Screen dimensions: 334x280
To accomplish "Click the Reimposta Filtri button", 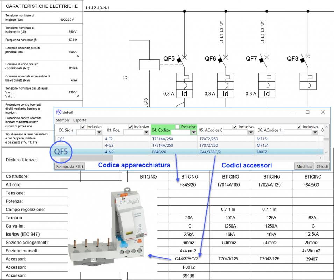I will click(x=70, y=166).
